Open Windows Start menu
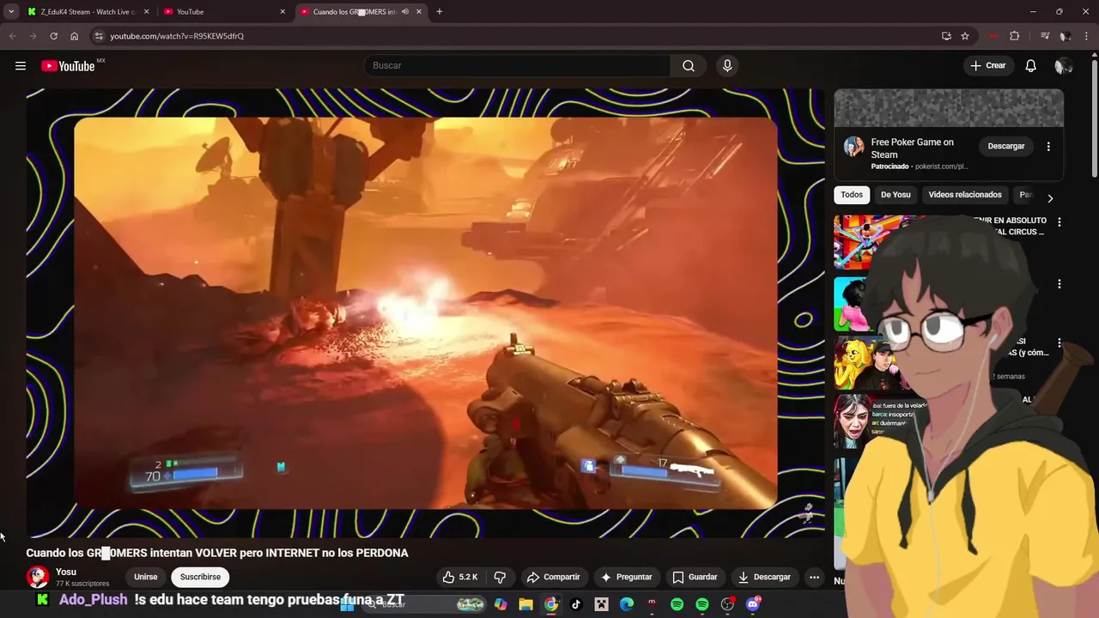The image size is (1099, 618). [348, 604]
